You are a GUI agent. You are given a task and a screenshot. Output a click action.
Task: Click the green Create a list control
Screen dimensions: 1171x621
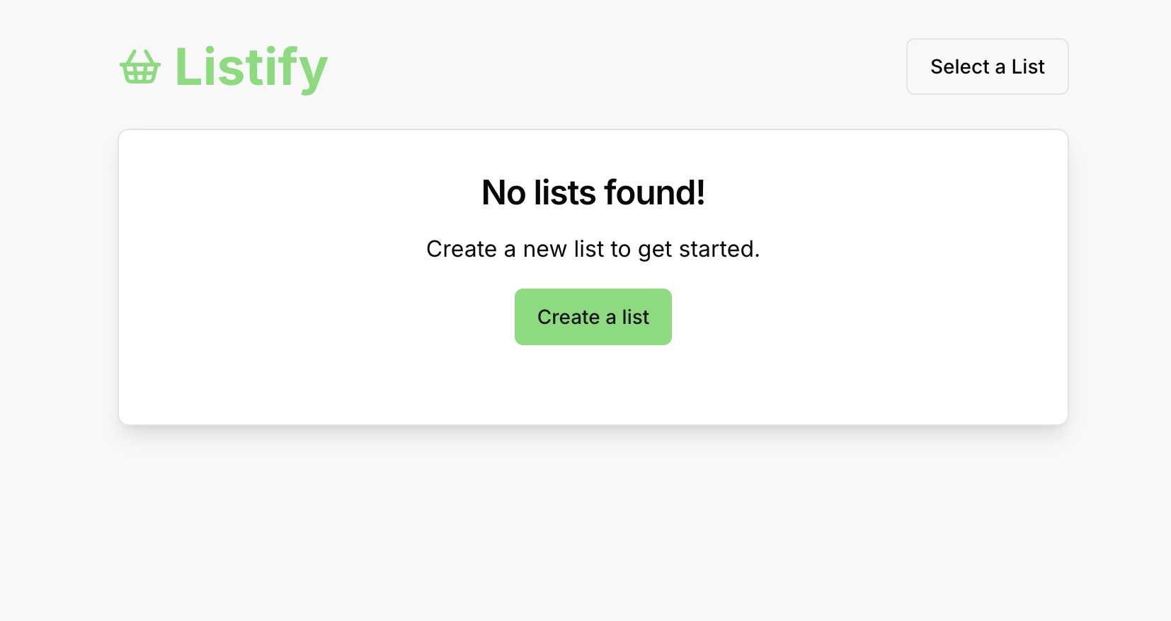tap(593, 316)
